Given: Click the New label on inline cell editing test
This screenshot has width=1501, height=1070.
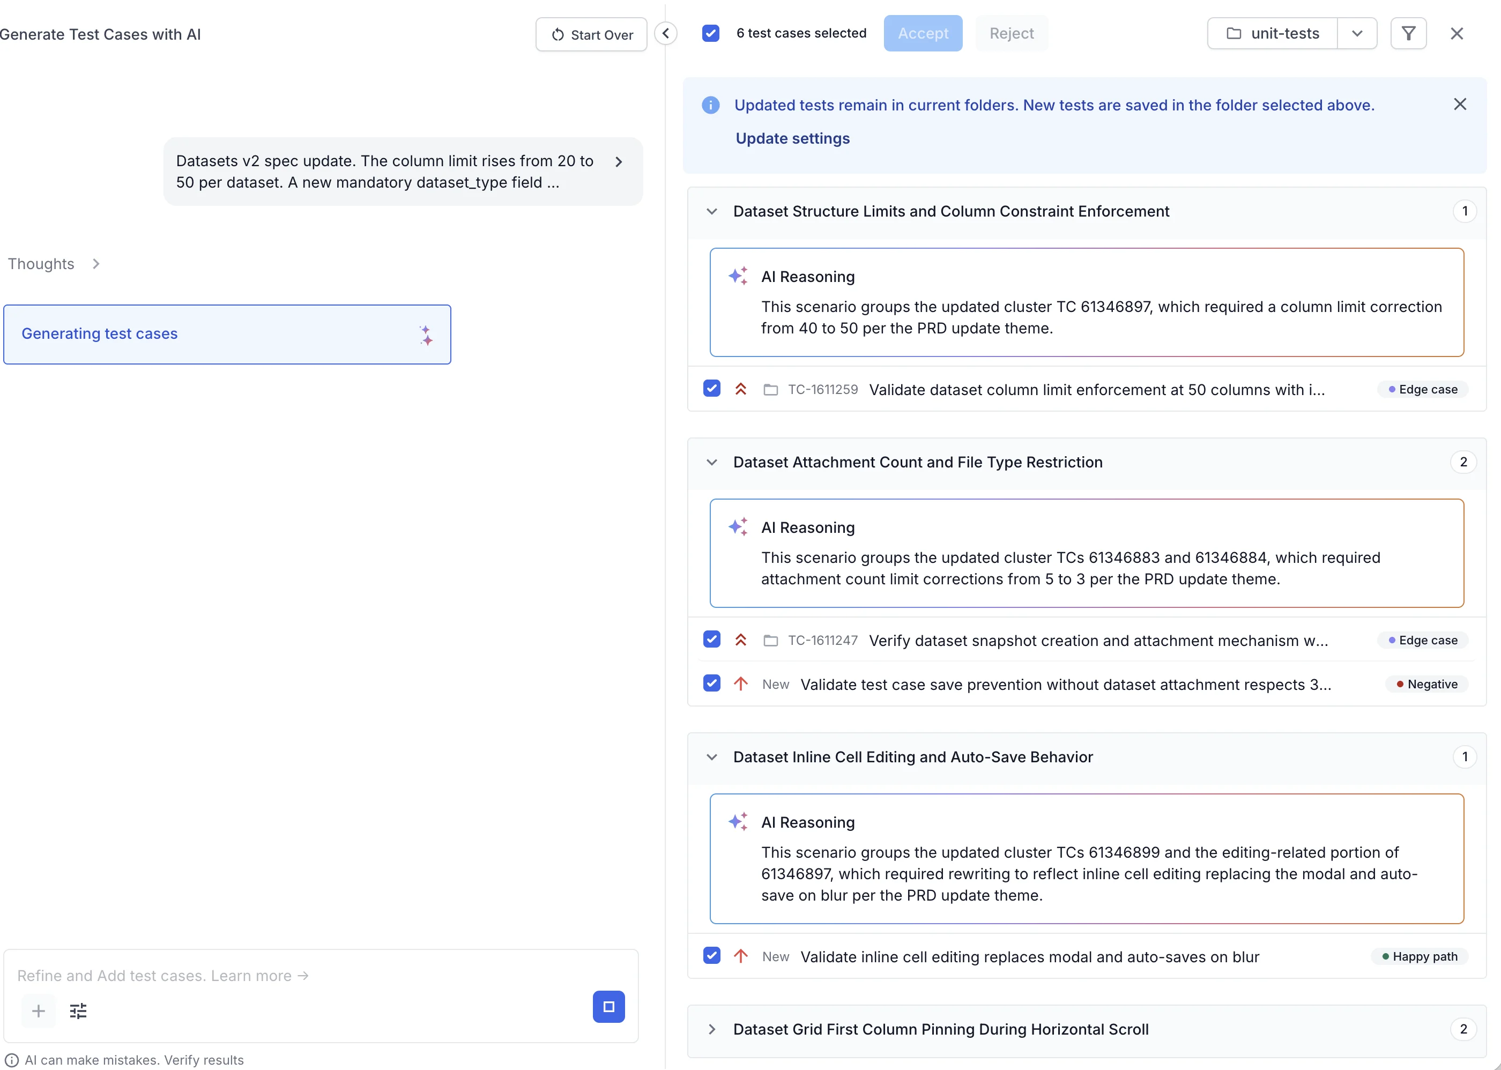Looking at the screenshot, I should tap(776, 957).
